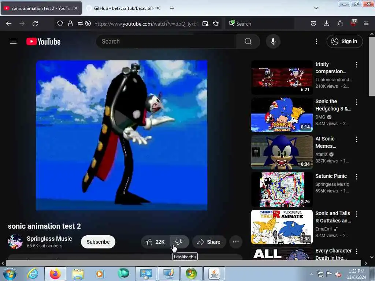Open options menu for Satanic Panic video

point(357,177)
